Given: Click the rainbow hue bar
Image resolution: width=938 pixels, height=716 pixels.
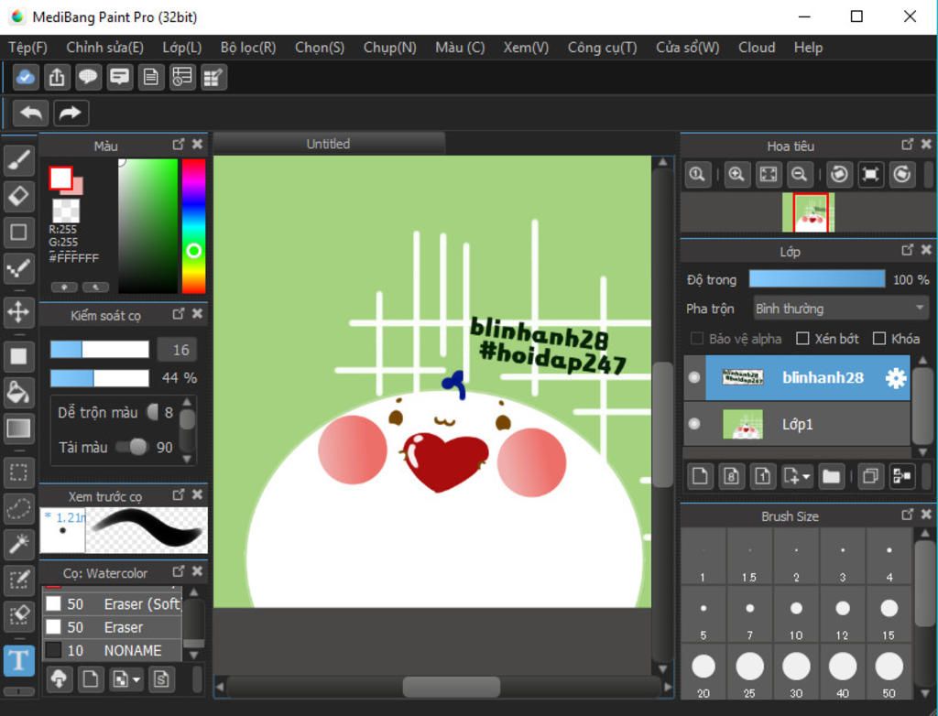Looking at the screenshot, I should [x=193, y=226].
